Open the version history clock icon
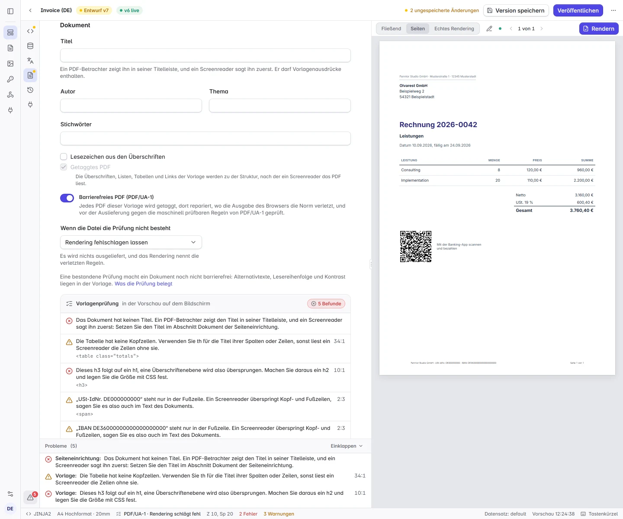 click(x=30, y=90)
